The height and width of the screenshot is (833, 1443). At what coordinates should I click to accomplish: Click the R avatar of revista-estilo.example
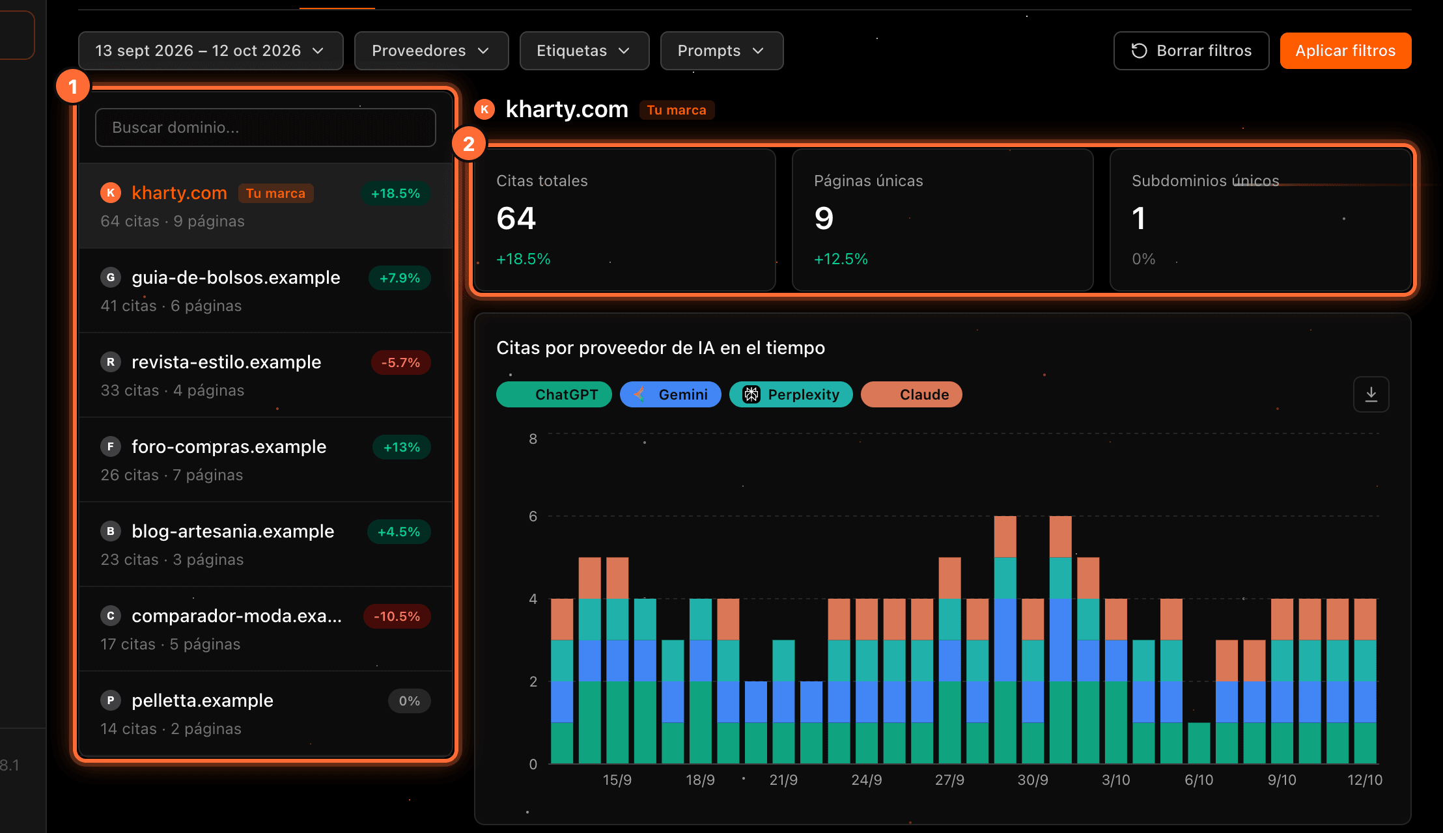click(111, 362)
